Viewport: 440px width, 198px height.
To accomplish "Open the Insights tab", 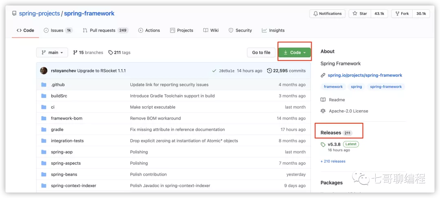I will pyautogui.click(x=273, y=30).
